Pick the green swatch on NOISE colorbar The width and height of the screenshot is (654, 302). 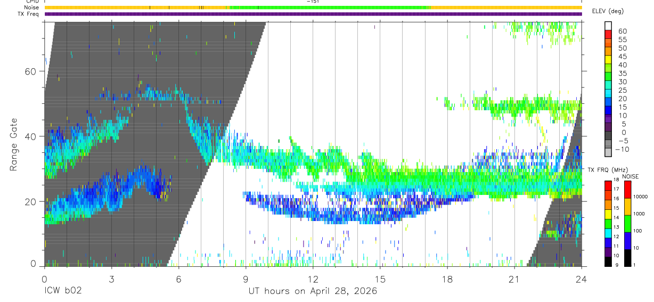[627, 223]
